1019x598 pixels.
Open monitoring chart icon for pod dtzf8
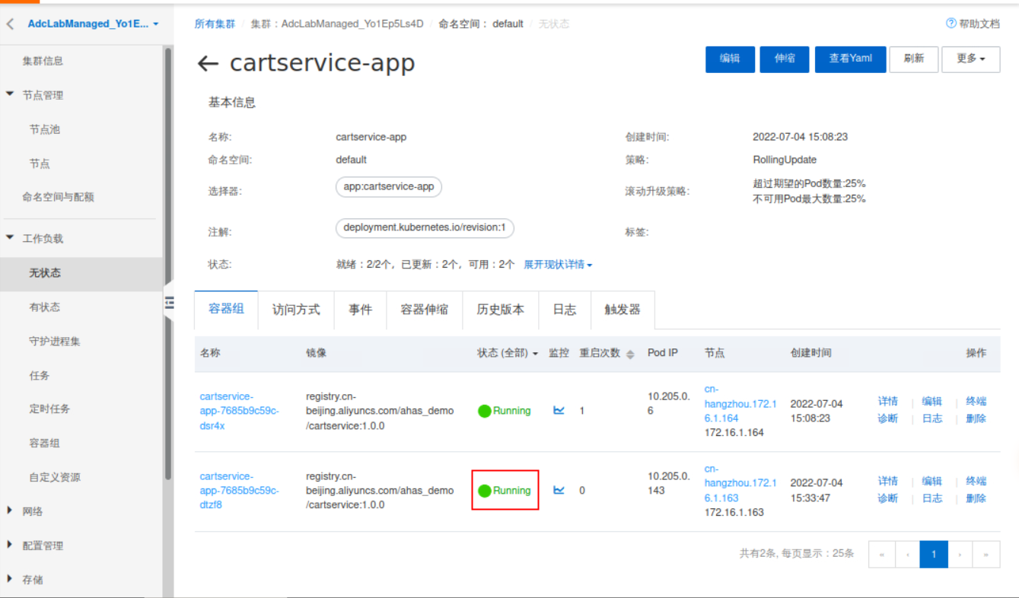pos(559,490)
